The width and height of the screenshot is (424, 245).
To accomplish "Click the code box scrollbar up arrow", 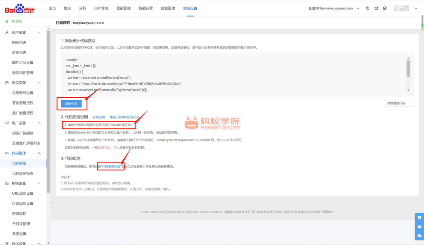I will click(x=408, y=58).
